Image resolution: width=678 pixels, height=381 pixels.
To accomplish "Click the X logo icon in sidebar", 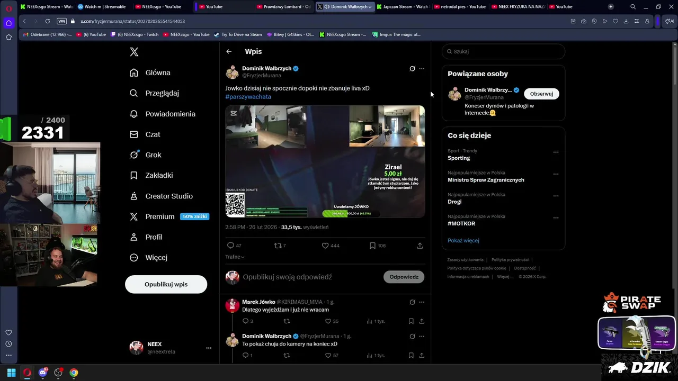I will (x=134, y=52).
